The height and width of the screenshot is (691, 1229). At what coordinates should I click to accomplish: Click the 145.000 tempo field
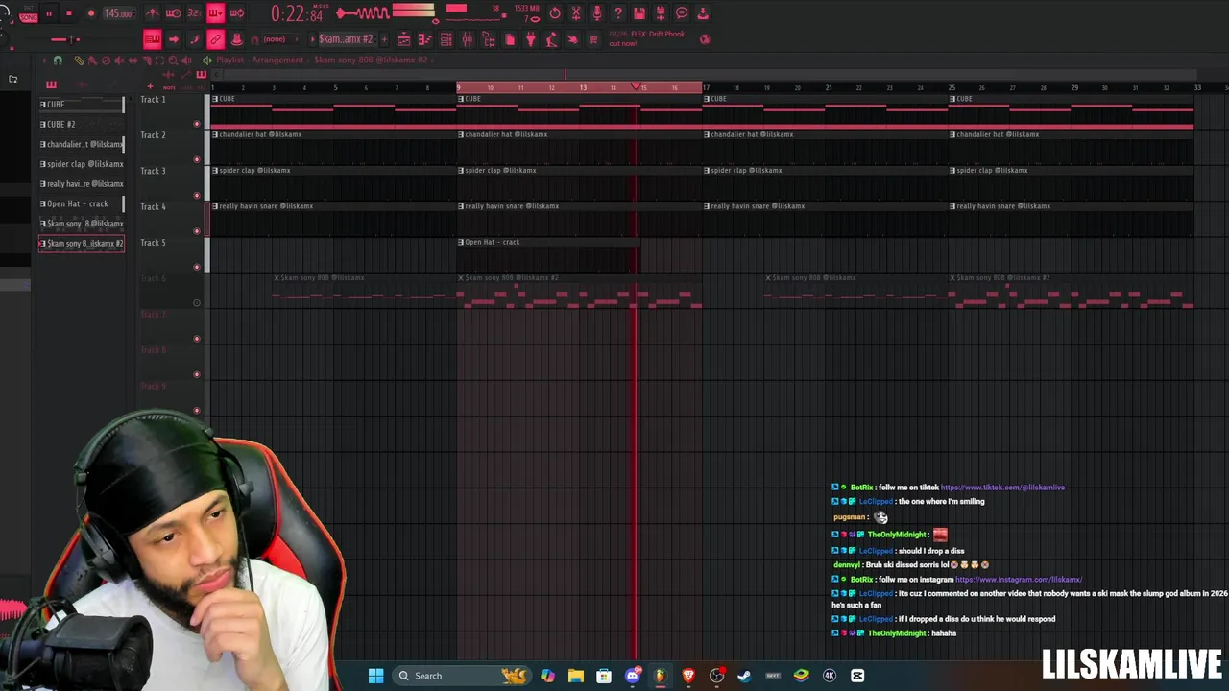(118, 13)
